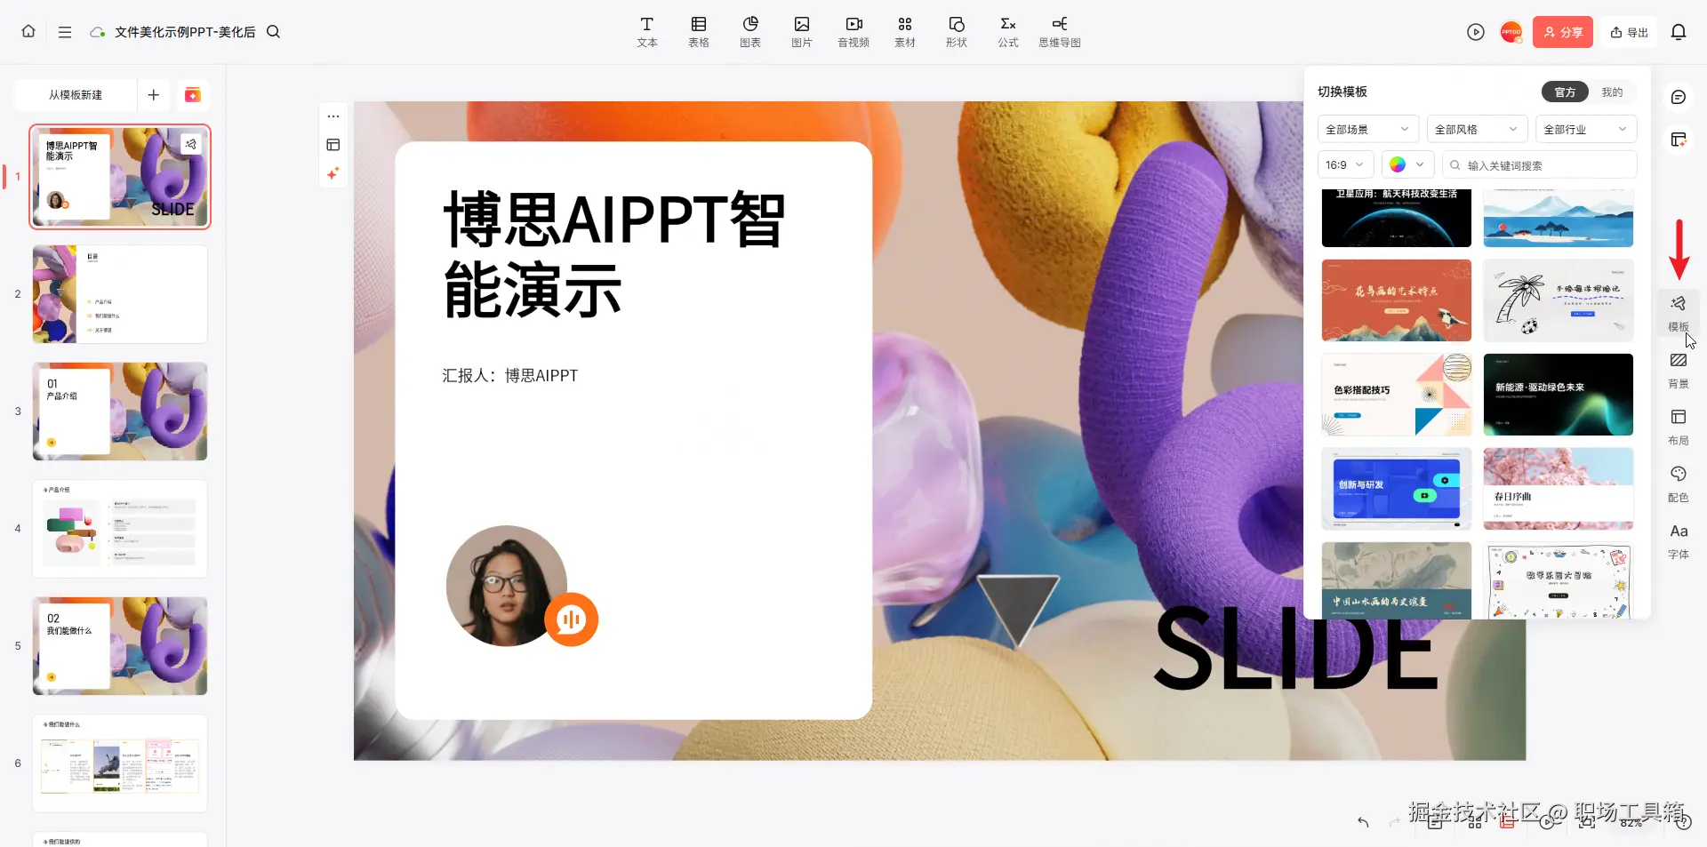
Task: Select the 色彩搭配技巧 template
Action: click(x=1396, y=395)
